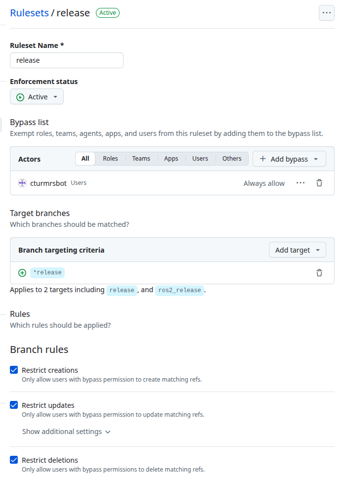Open the ruleset options ellipsis menu

pos(326,13)
